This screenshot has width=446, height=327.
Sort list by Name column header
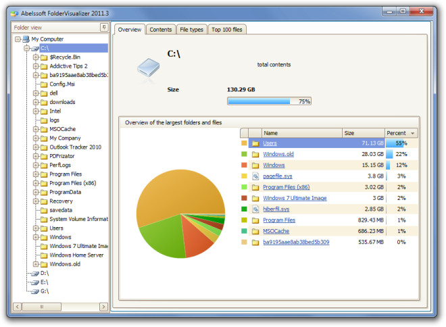click(302, 133)
